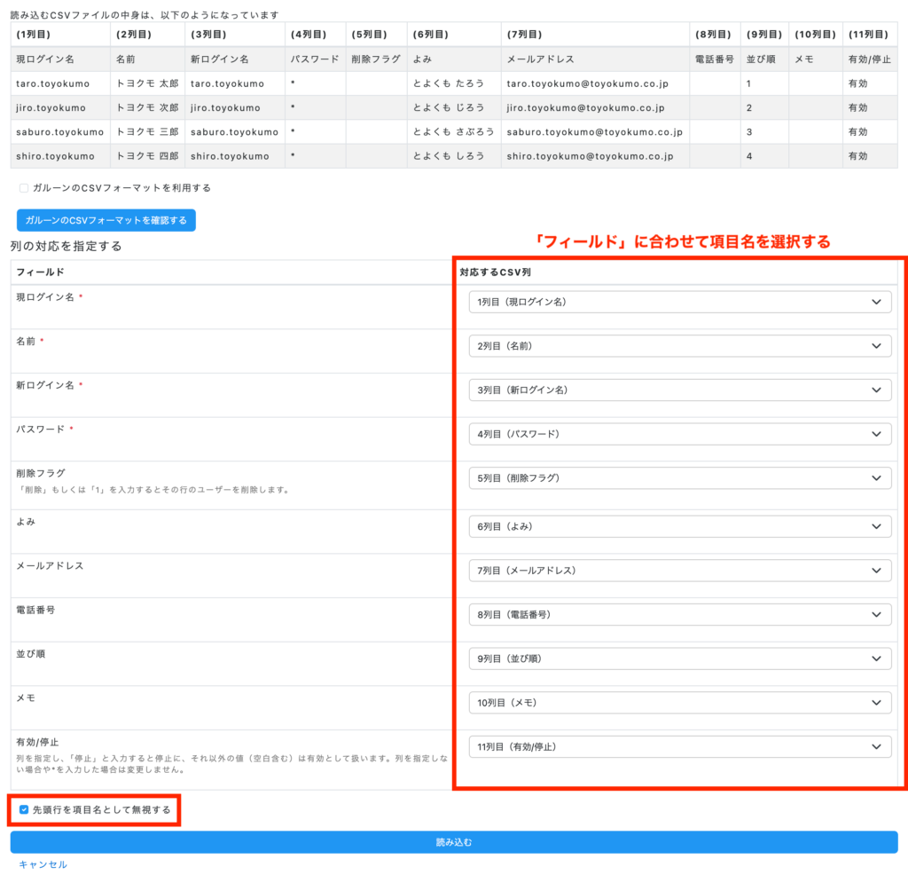The width and height of the screenshot is (908, 875).
Task: Click ガルーンのCSVフォーマットを確認する button
Action: (106, 220)
